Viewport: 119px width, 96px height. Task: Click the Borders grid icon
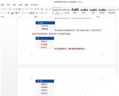point(46,13)
